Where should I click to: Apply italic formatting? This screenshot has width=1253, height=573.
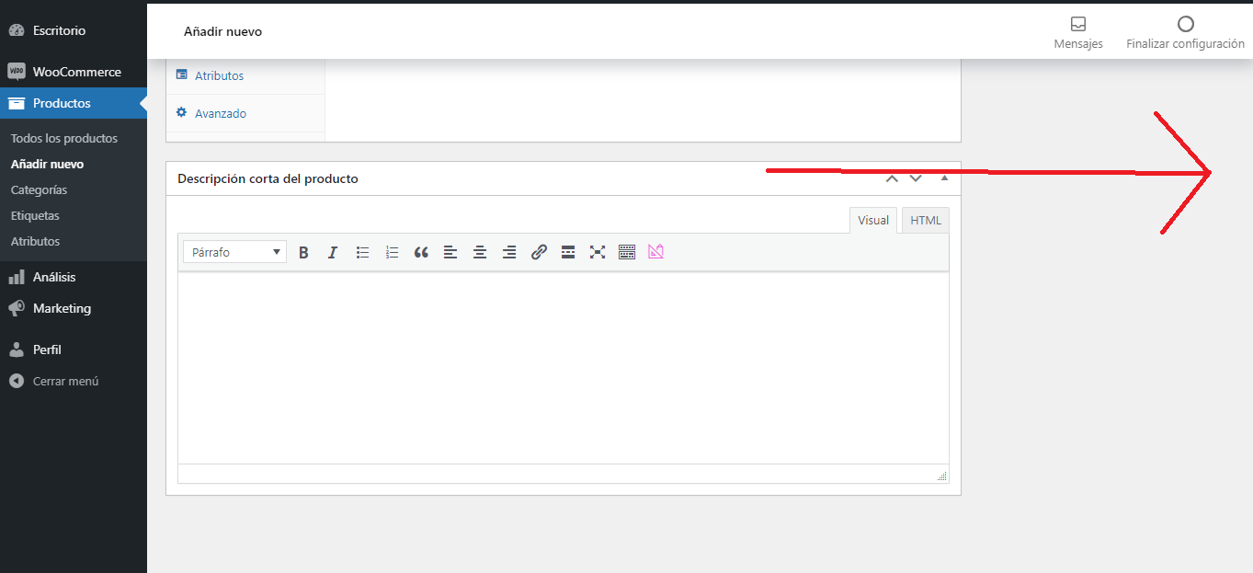point(333,251)
